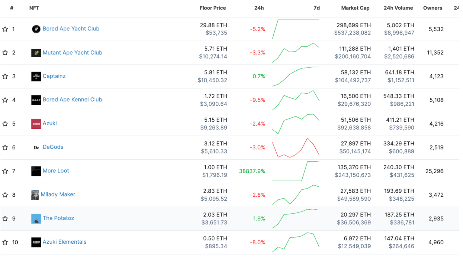The width and height of the screenshot is (463, 257).
Task: Click the More Loot 7d sparkline chart
Action: click(296, 171)
